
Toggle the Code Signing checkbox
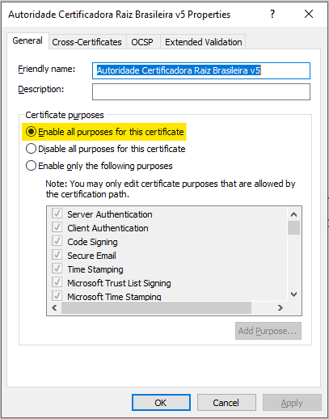pyautogui.click(x=57, y=241)
